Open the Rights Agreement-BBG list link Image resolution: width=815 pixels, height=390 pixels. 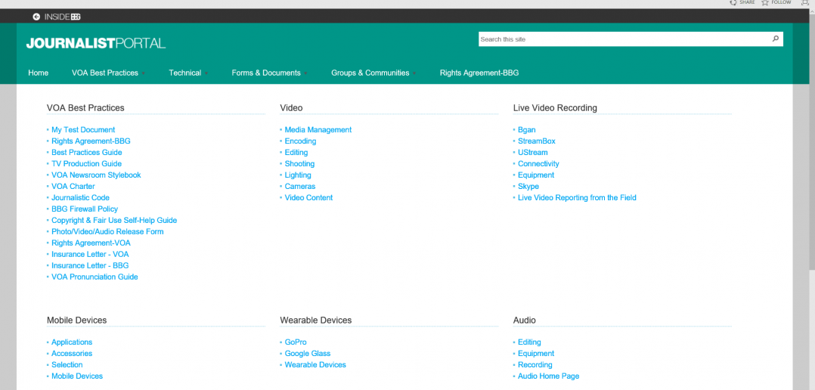point(91,141)
